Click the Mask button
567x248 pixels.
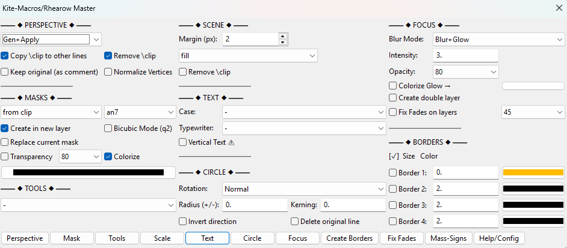72,238
